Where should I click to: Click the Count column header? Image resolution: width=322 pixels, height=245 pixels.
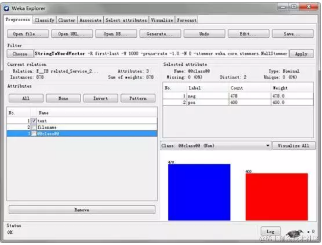[250, 88]
